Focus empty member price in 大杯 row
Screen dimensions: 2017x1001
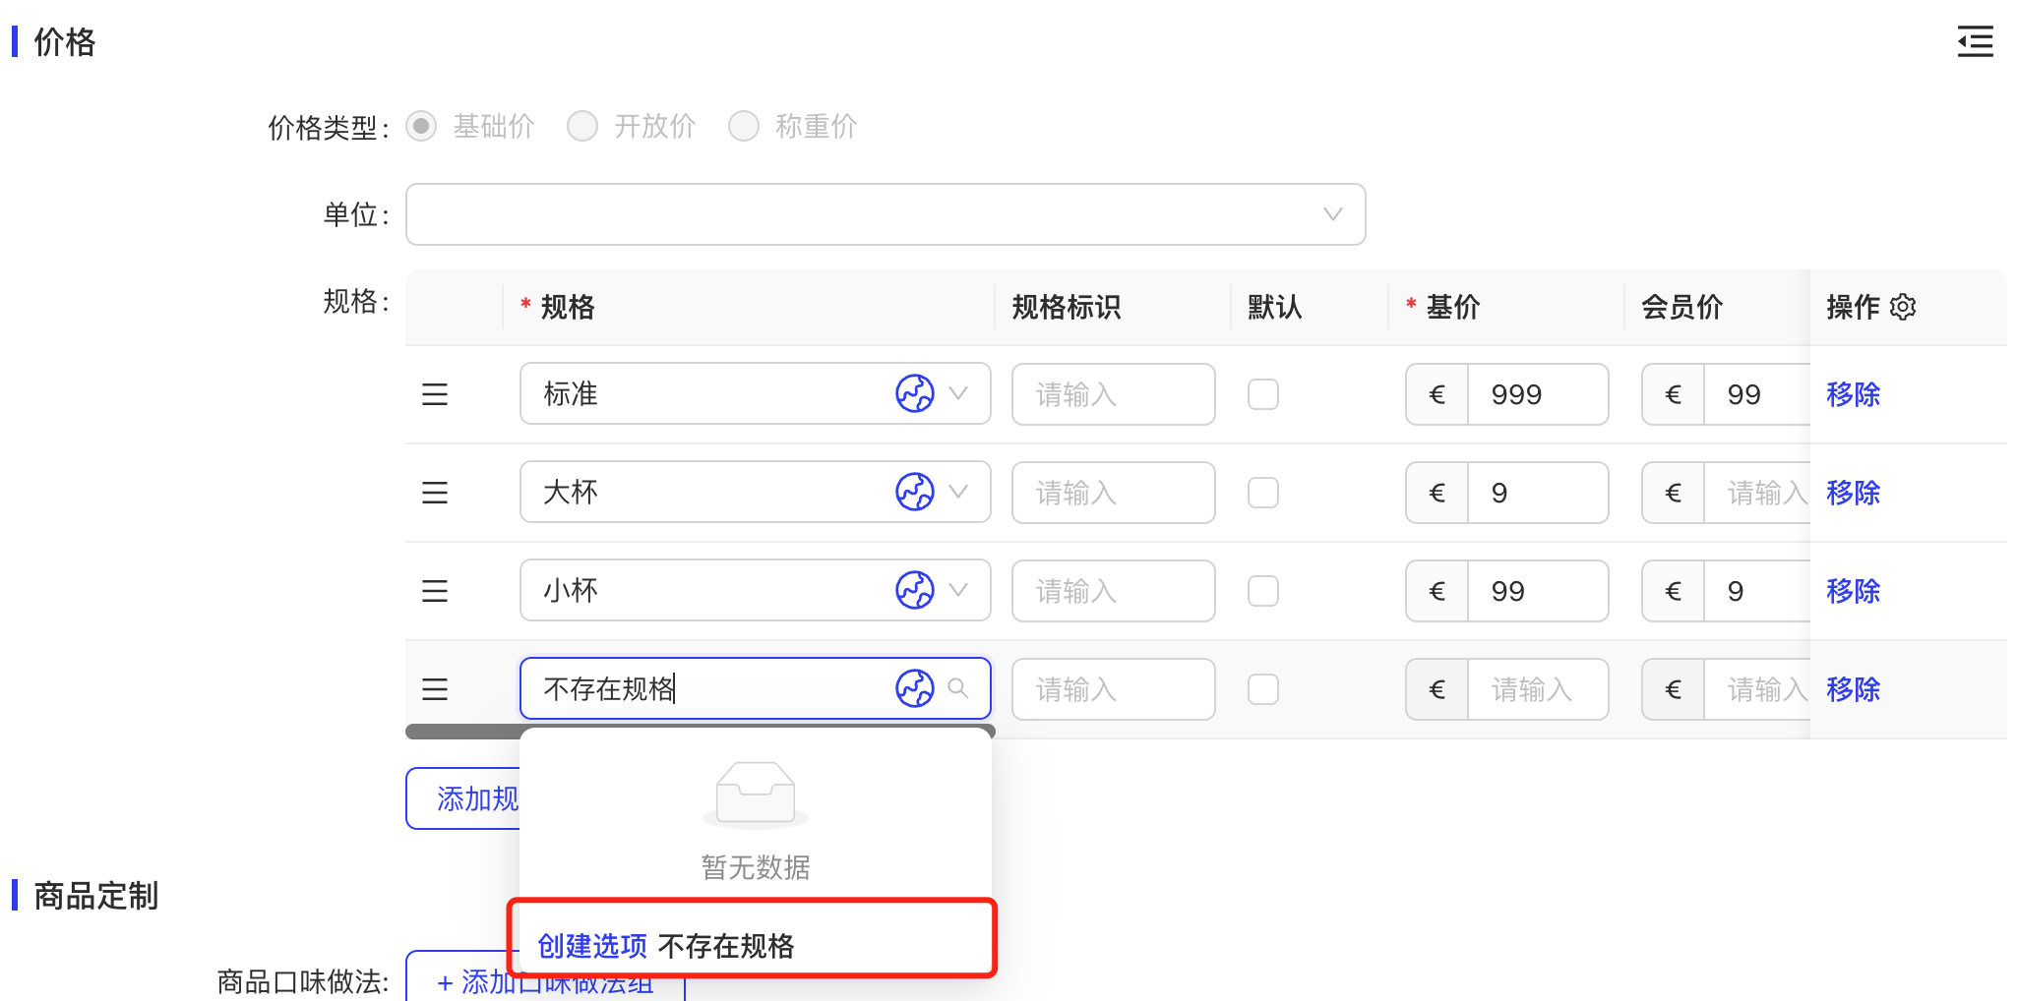click(x=1757, y=493)
